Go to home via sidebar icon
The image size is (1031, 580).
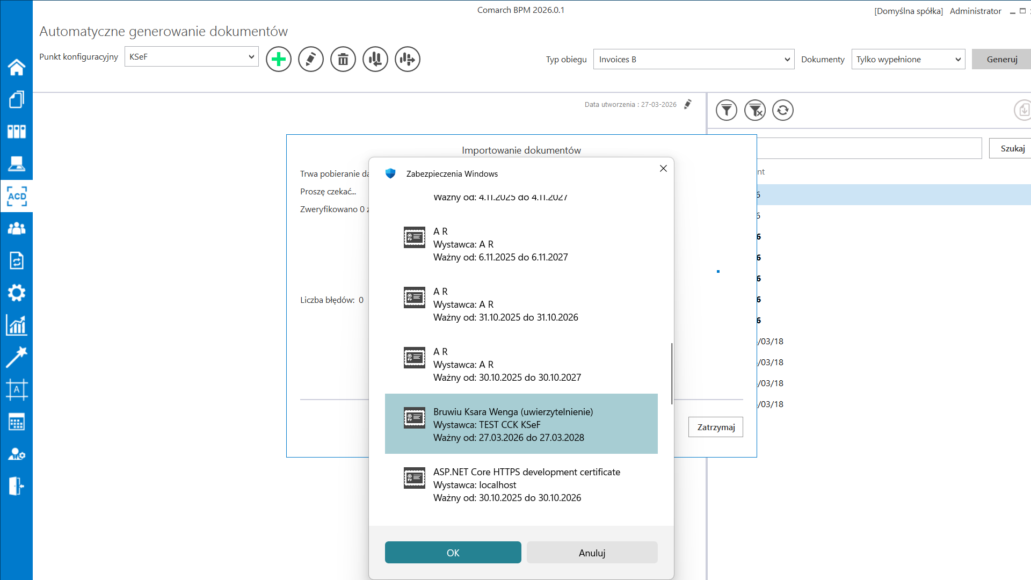[17, 67]
